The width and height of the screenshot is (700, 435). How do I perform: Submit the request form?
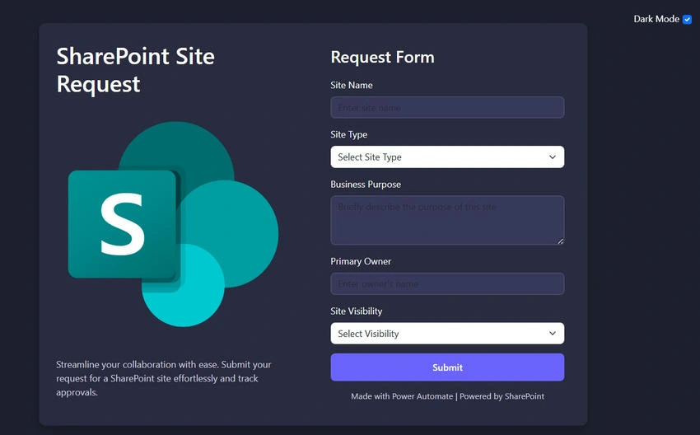[447, 367]
